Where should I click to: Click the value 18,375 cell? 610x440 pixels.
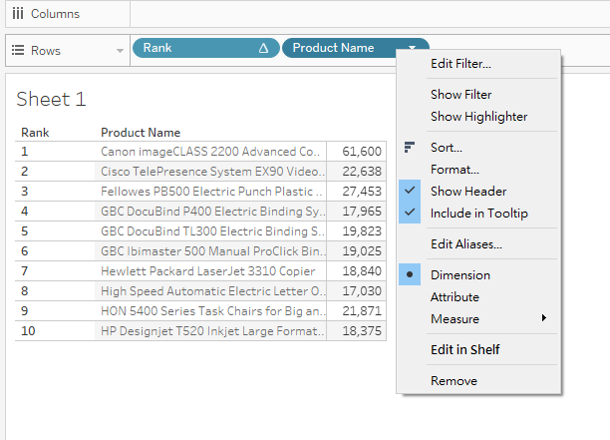tap(357, 331)
